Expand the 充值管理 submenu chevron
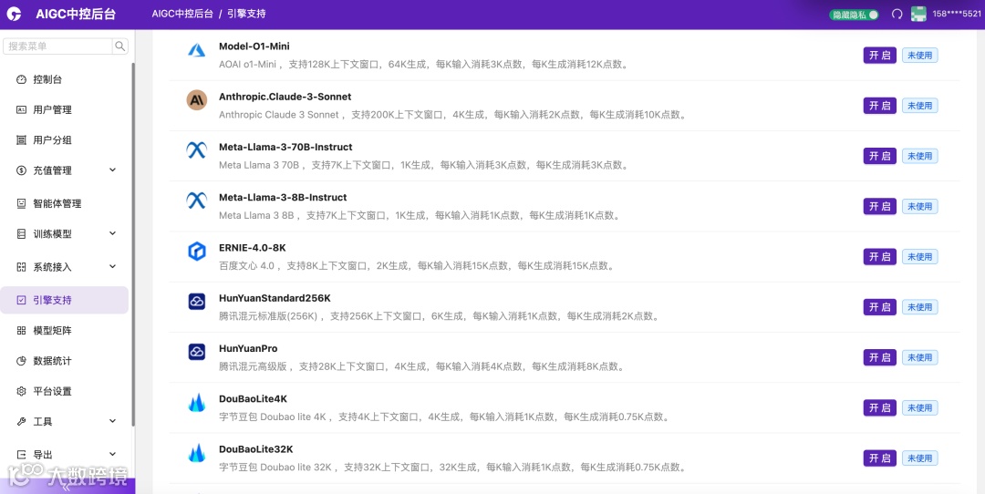985x494 pixels. (112, 170)
